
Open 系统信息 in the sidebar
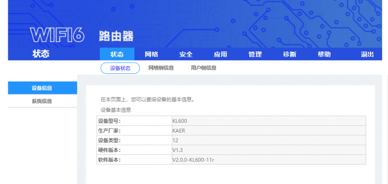click(42, 101)
